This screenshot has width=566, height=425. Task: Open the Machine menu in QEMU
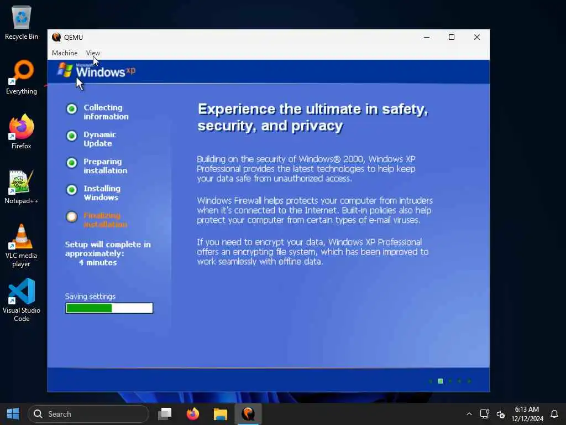(x=65, y=53)
